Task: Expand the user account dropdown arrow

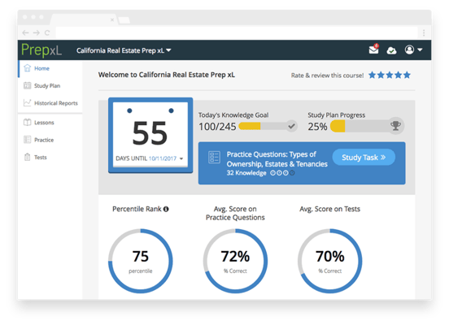Action: tap(420, 50)
